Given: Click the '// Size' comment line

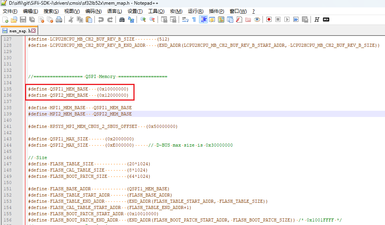Looking at the screenshot, I should 37,158.
